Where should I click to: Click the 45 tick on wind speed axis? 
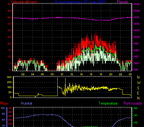point(9,11)
